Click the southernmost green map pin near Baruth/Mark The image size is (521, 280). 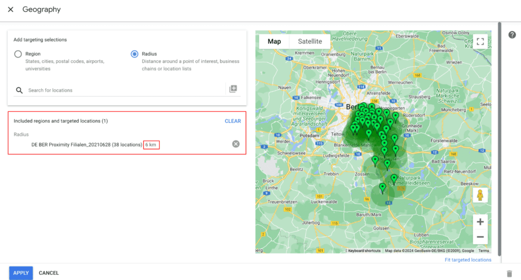[x=383, y=188]
